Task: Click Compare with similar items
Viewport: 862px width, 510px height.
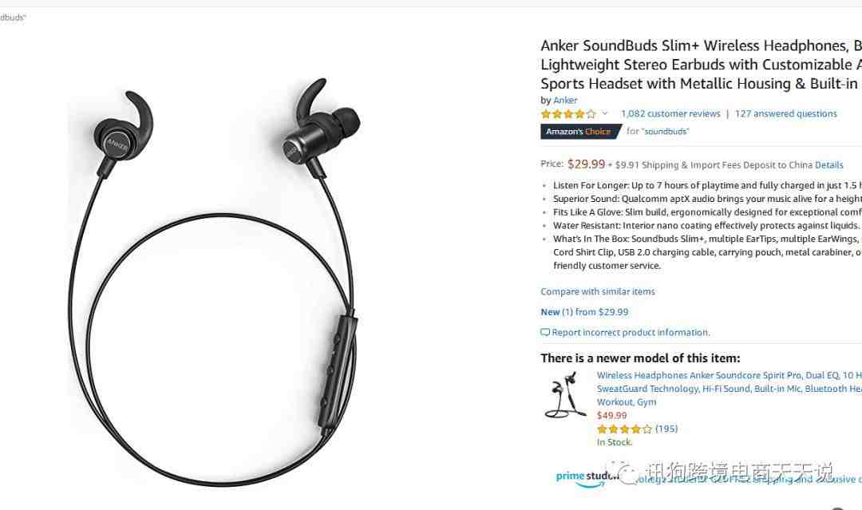Action: pyautogui.click(x=598, y=292)
